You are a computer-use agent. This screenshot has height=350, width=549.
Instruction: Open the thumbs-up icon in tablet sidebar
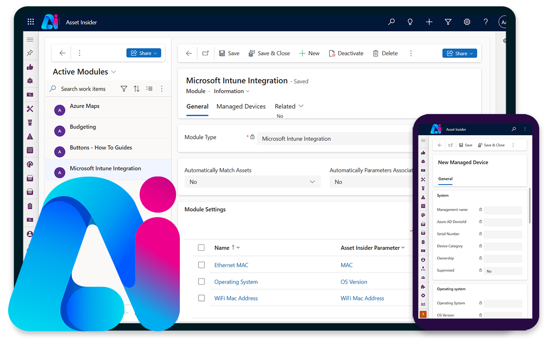point(30,67)
